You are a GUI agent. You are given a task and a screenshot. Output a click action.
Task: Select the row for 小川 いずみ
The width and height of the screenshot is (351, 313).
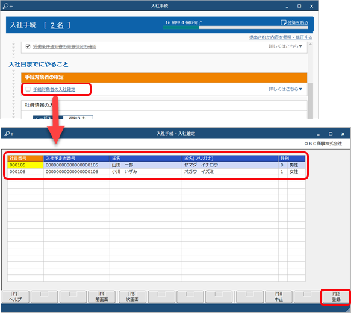click(157, 172)
